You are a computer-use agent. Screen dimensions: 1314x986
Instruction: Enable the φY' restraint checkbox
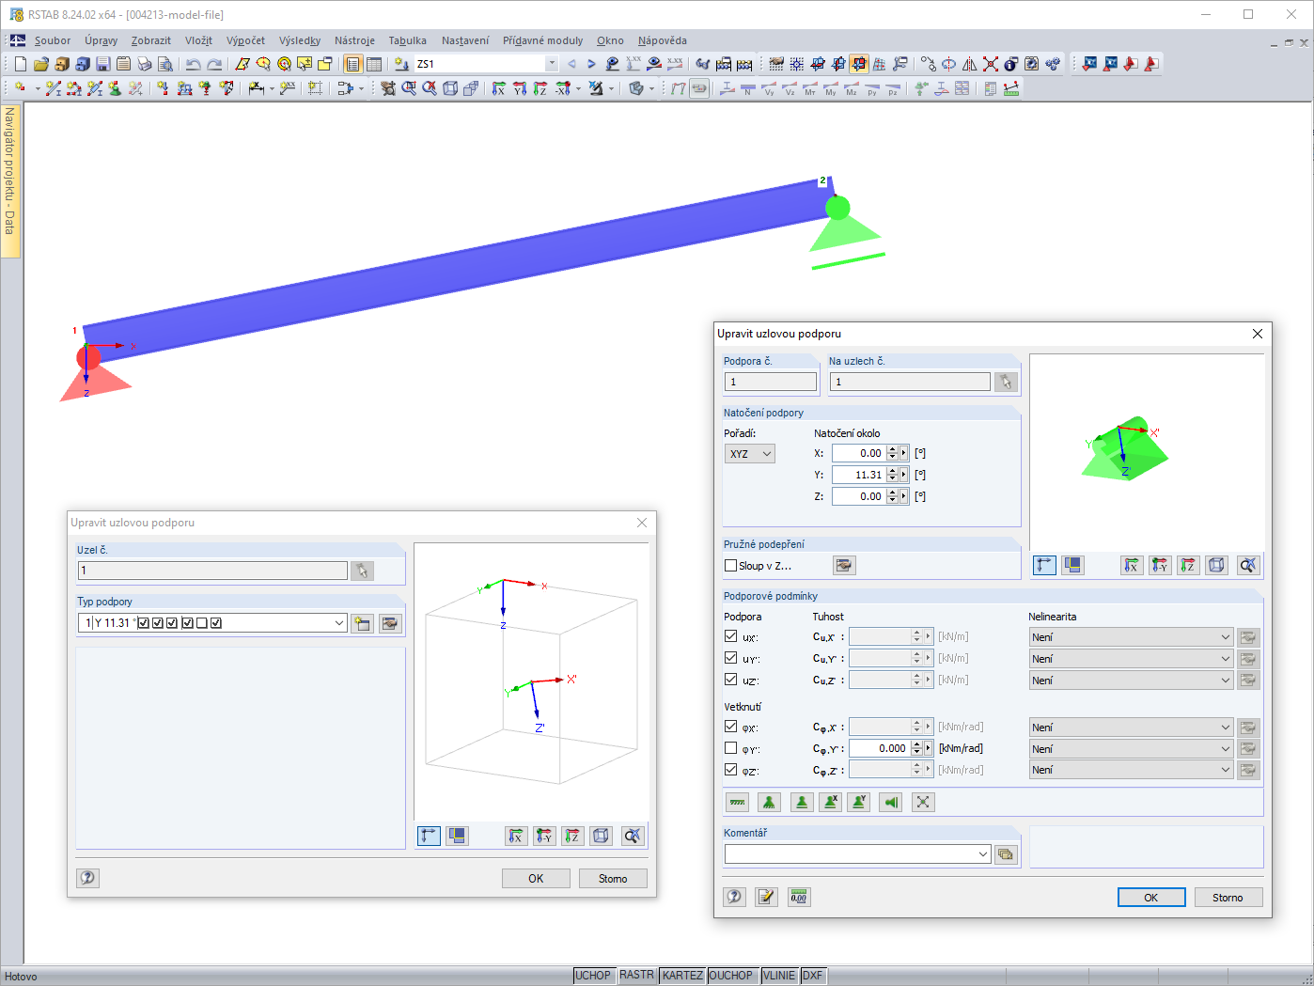(730, 748)
